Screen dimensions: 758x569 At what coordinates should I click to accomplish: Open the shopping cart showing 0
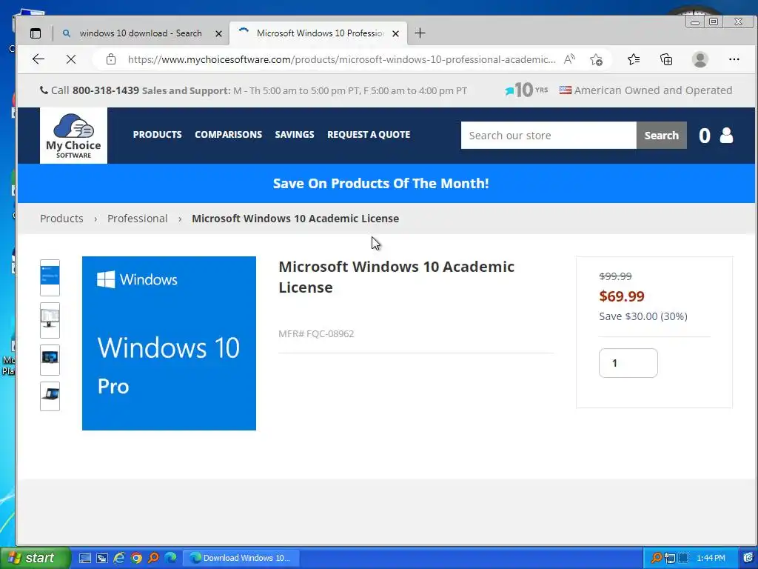(705, 136)
